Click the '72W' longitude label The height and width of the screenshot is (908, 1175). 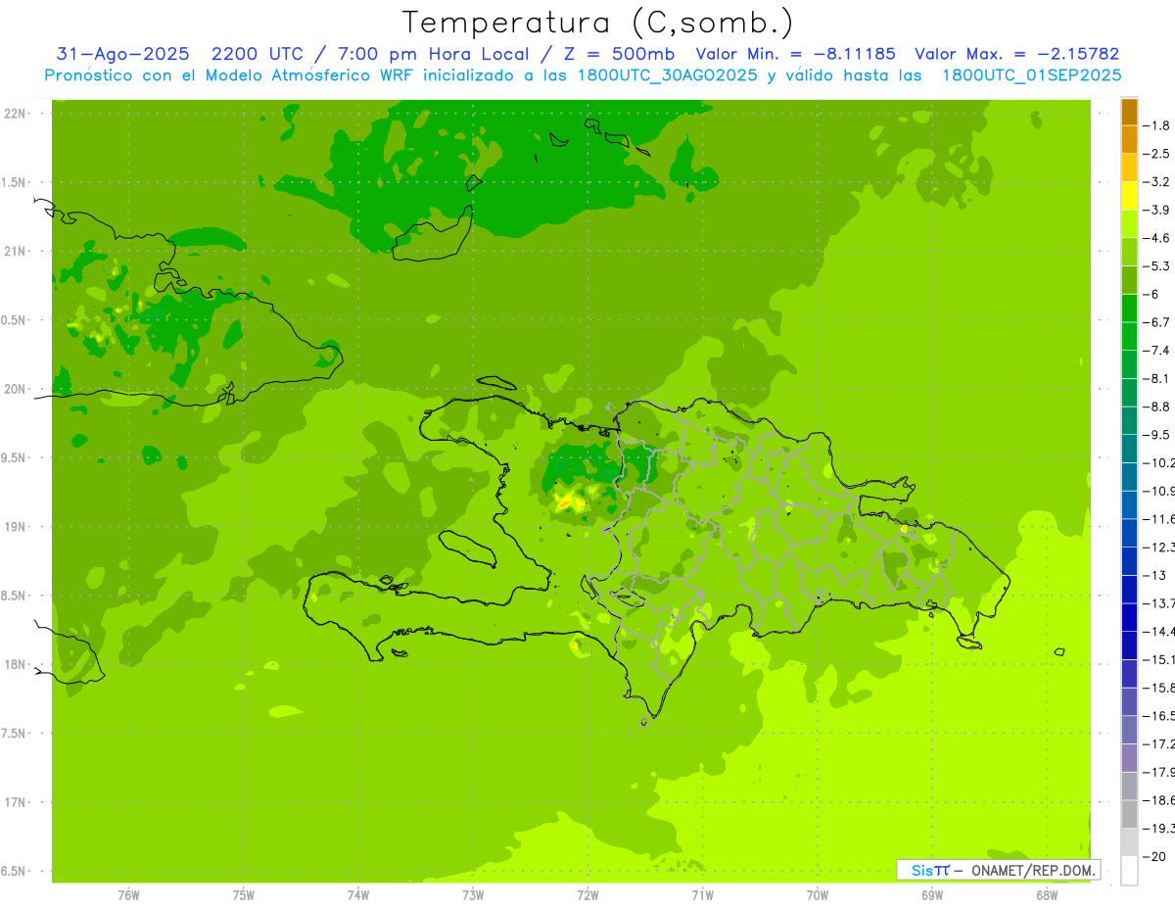587,894
